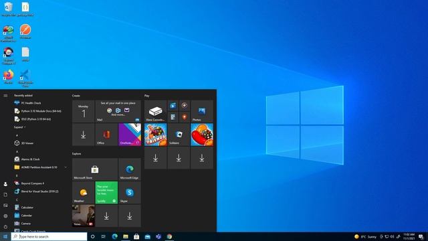Open Cortana from the taskbar

coord(92,236)
